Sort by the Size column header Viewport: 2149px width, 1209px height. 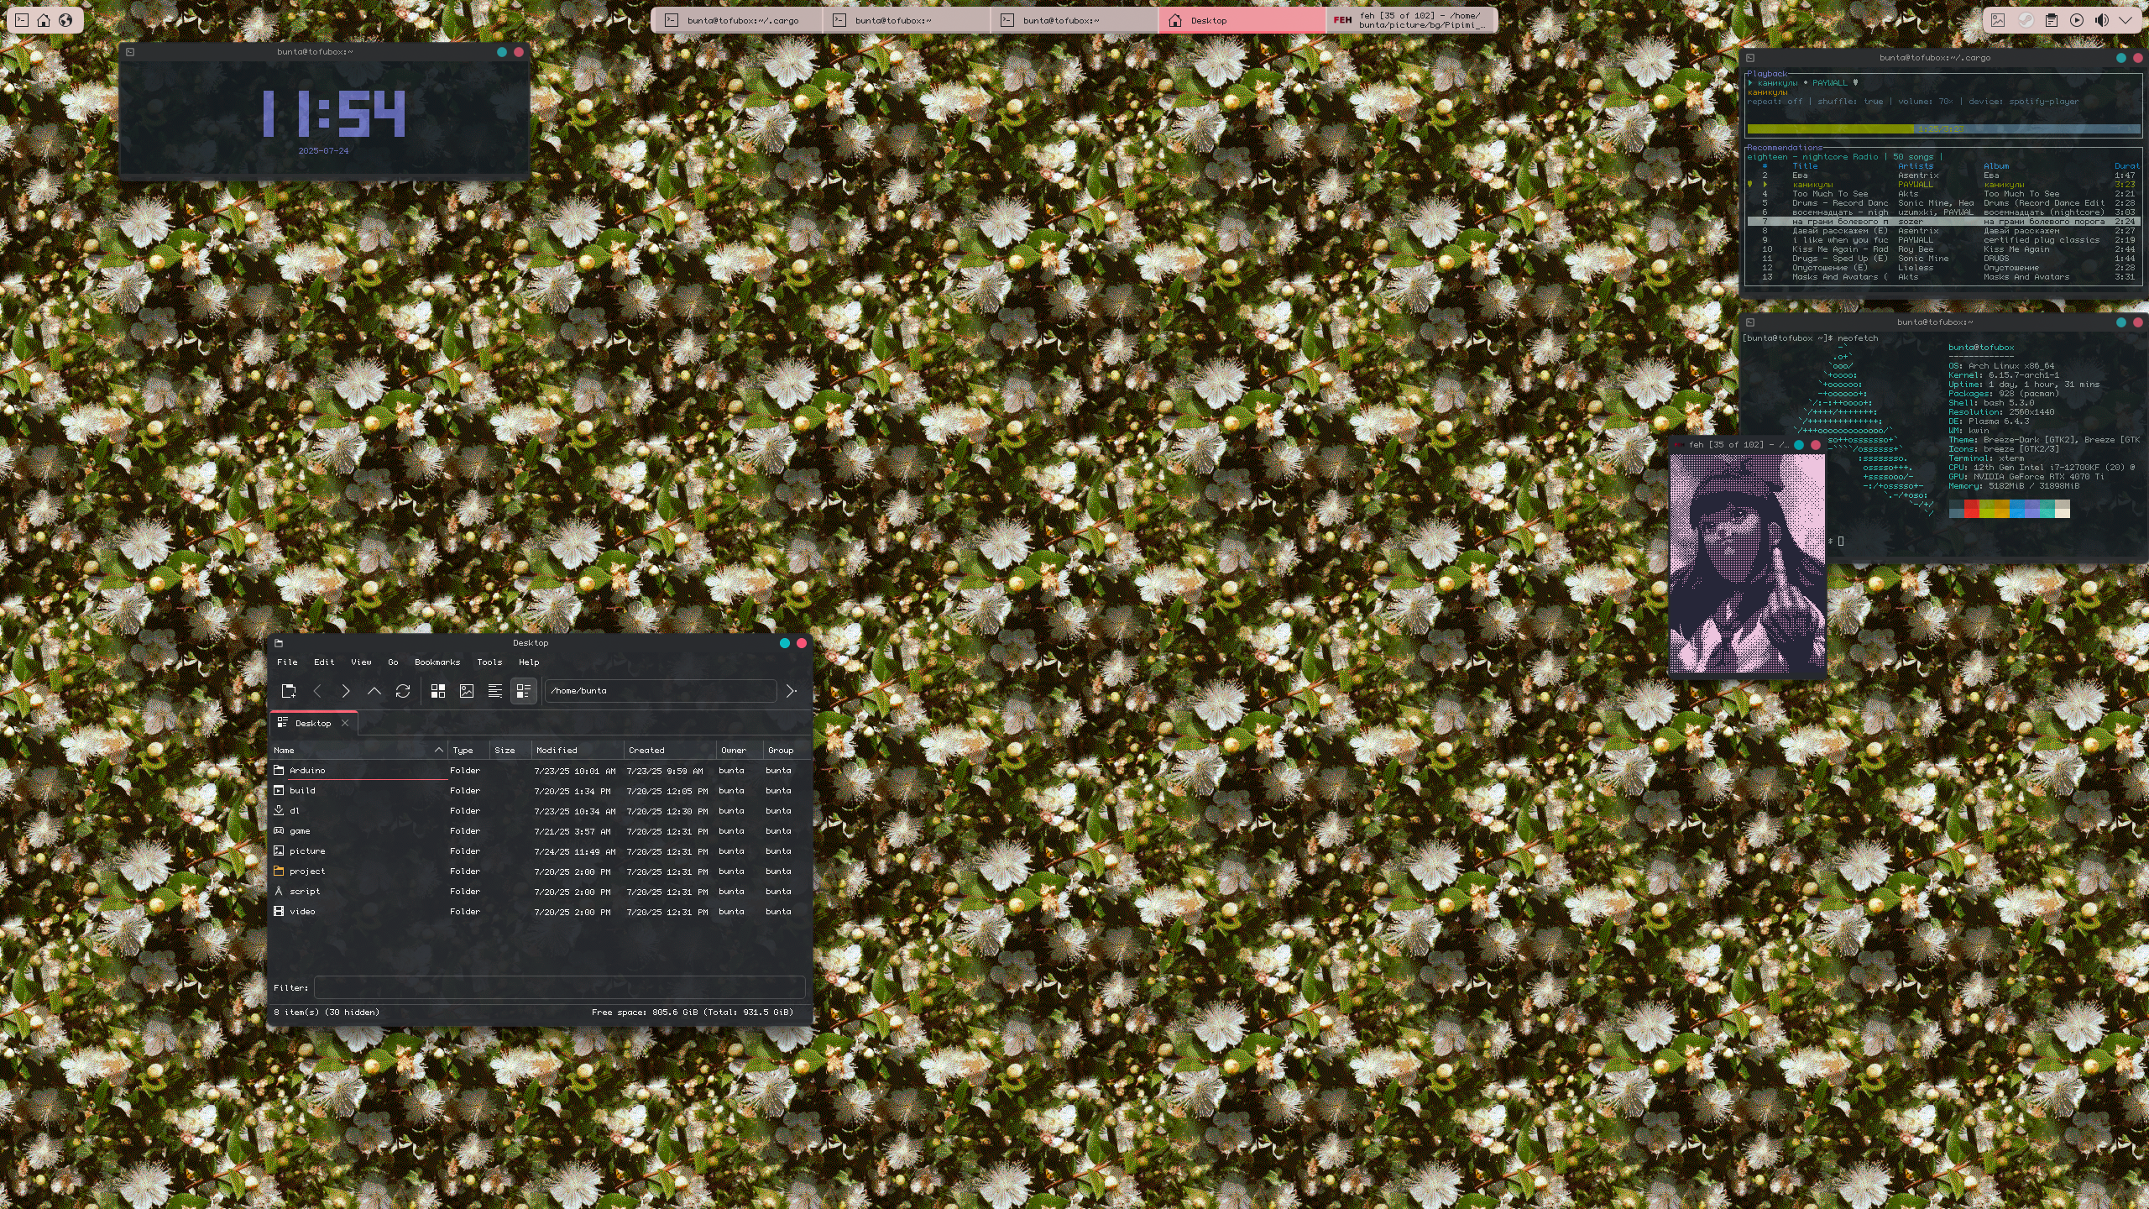[510, 751]
